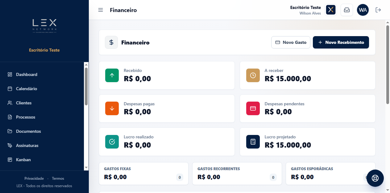Open the Termos link

58,178
